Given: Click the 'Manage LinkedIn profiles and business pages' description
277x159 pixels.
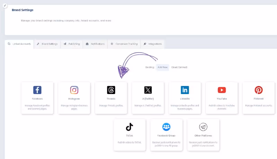Looking at the screenshot, I should pyautogui.click(x=185, y=107).
